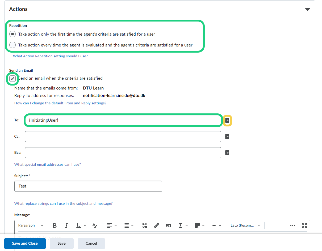Image resolution: width=322 pixels, height=251 pixels.
Task: Open address book for the To field
Action: click(227, 120)
